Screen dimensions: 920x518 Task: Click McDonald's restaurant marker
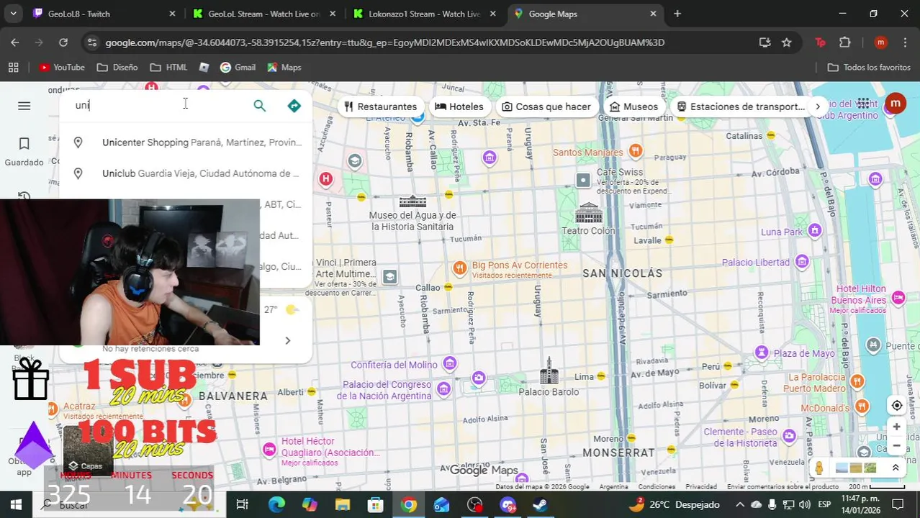862,407
